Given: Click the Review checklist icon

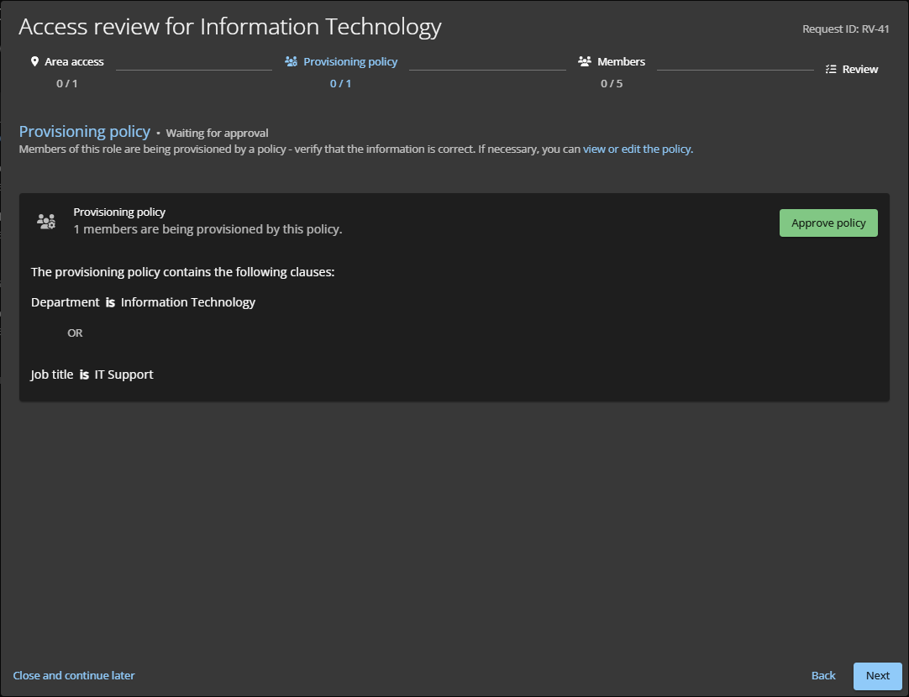Looking at the screenshot, I should (x=831, y=70).
